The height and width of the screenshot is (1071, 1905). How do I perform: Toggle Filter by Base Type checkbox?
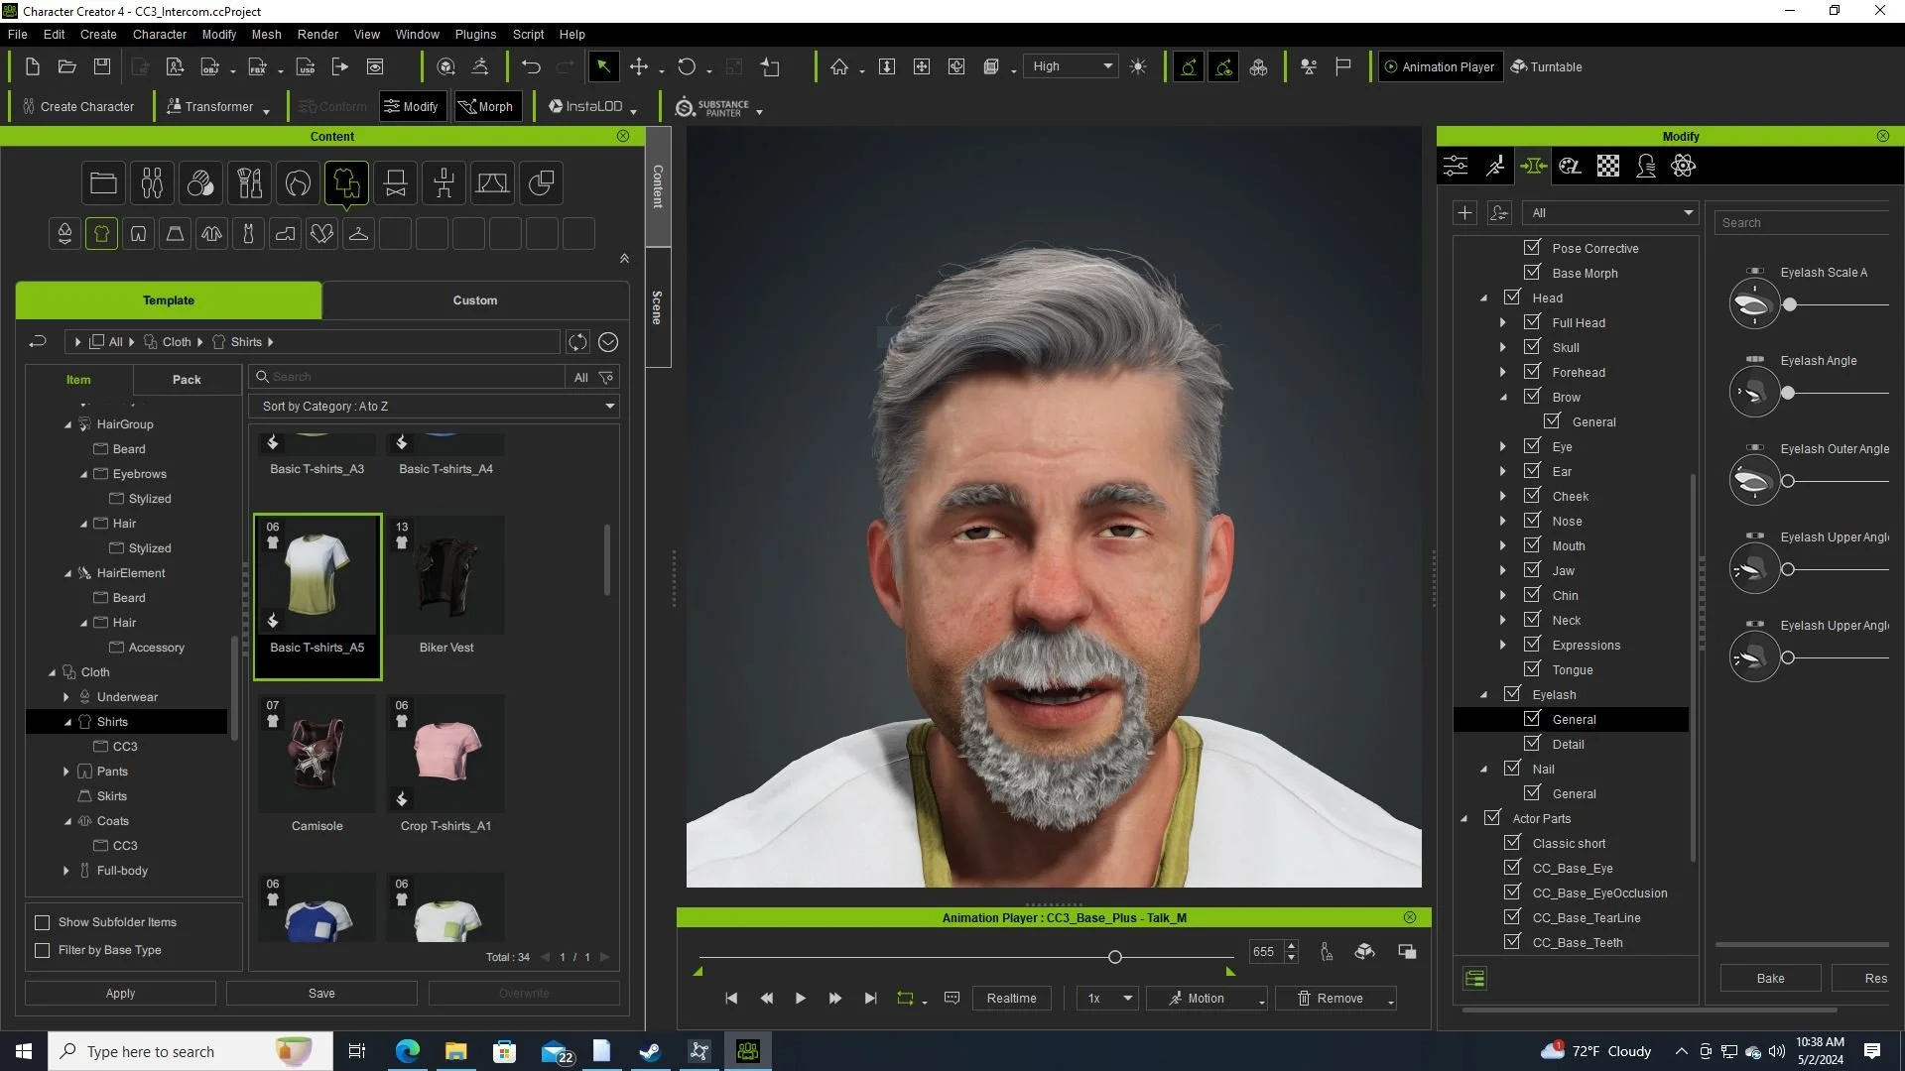click(x=43, y=950)
